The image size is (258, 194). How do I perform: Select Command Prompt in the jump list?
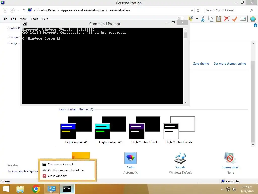(67, 164)
